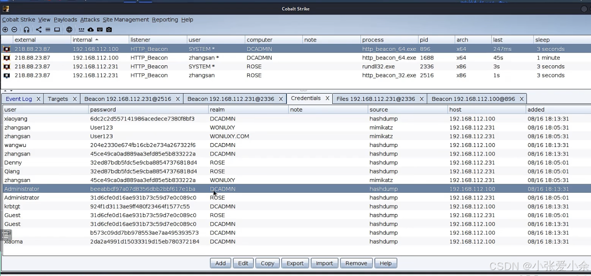Switch to Beacon 192.168.112.231@2516 tab
Viewport: 591px width, 276px height.
click(127, 99)
